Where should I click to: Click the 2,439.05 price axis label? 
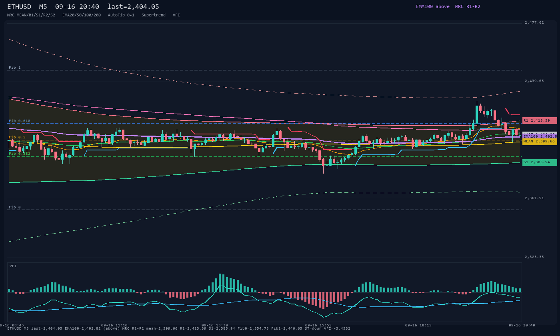[x=534, y=81]
